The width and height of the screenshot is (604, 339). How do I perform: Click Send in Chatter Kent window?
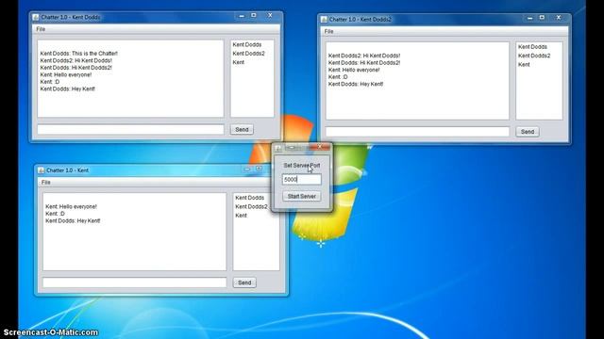[x=244, y=282]
